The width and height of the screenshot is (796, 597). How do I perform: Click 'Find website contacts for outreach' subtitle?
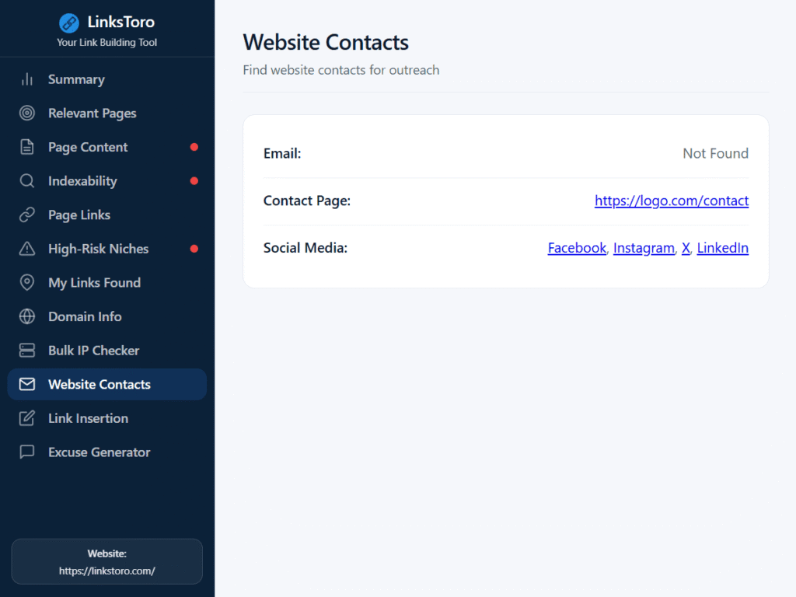click(341, 70)
